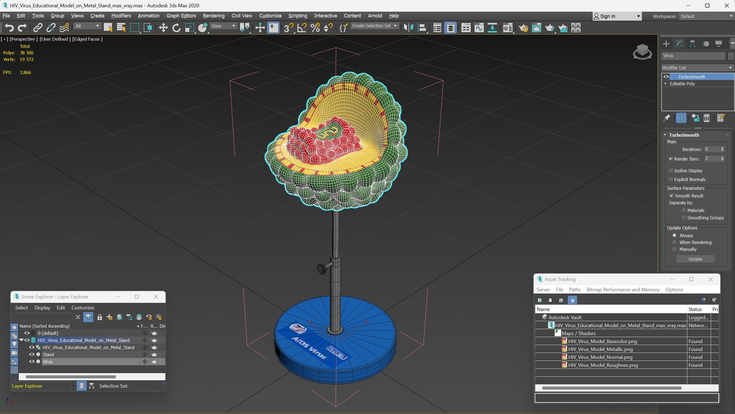The width and height of the screenshot is (735, 414).
Task: Open the Modifier List dropdown
Action: (697, 67)
